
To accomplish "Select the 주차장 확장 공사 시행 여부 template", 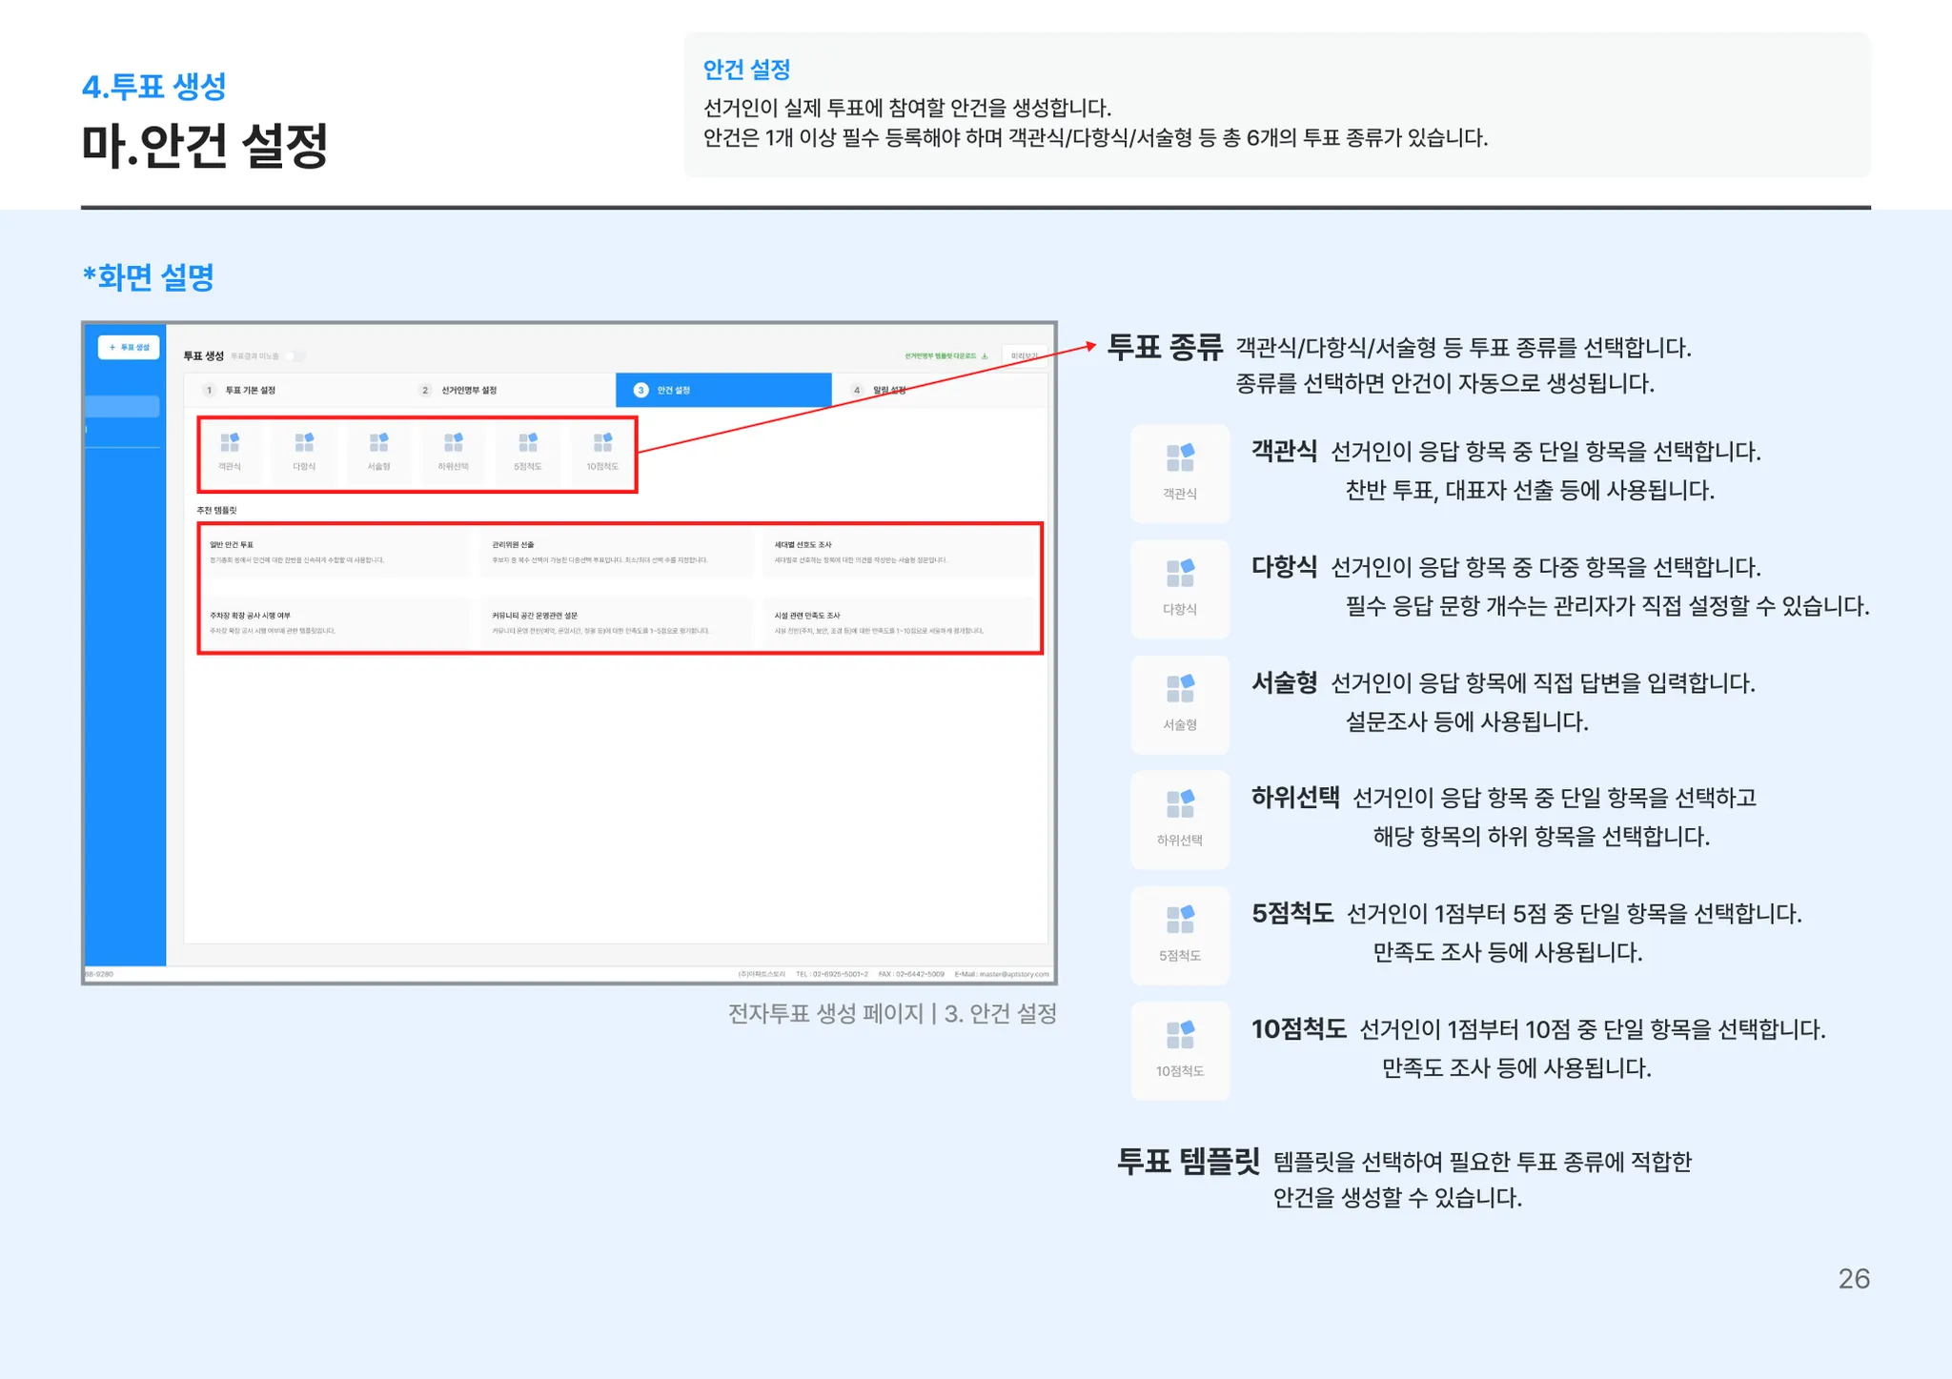I will coord(338,623).
